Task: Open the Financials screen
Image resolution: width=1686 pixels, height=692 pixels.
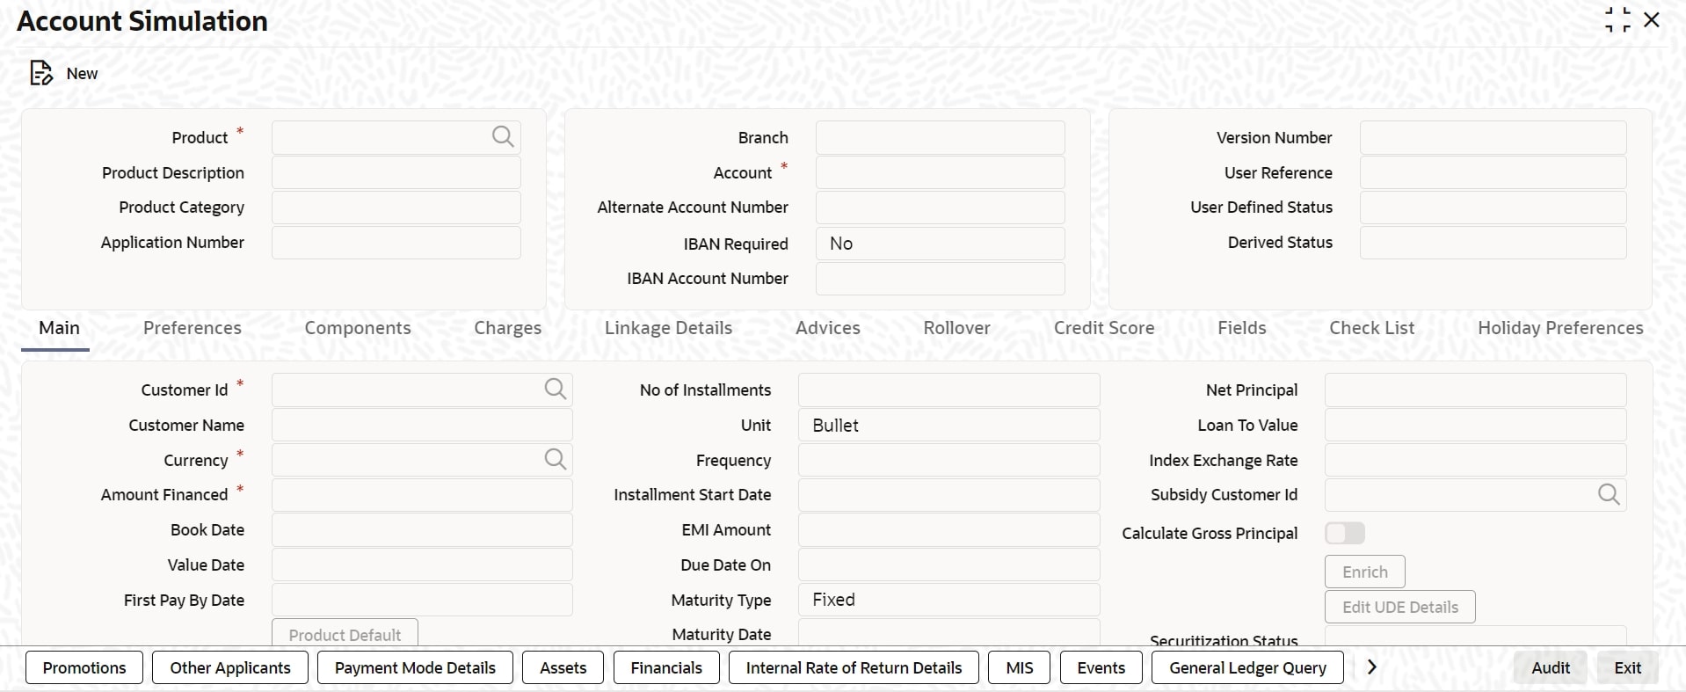Action: tap(666, 667)
